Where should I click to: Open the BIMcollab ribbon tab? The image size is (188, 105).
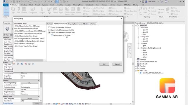click(x=127, y=5)
